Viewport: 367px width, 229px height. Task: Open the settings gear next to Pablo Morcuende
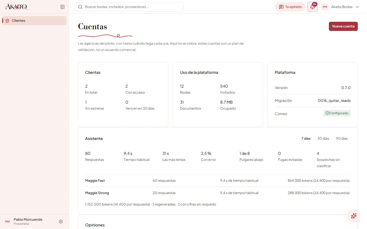pos(61,222)
